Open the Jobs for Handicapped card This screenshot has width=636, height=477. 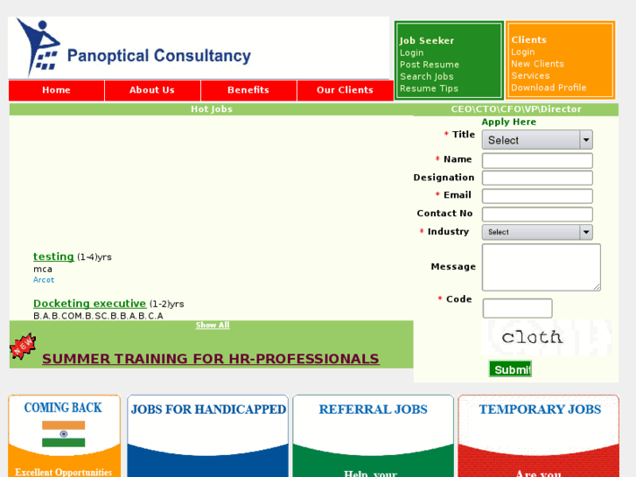207,436
